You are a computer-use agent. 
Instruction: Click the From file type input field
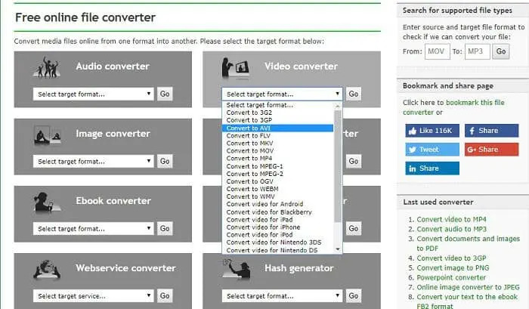[436, 51]
